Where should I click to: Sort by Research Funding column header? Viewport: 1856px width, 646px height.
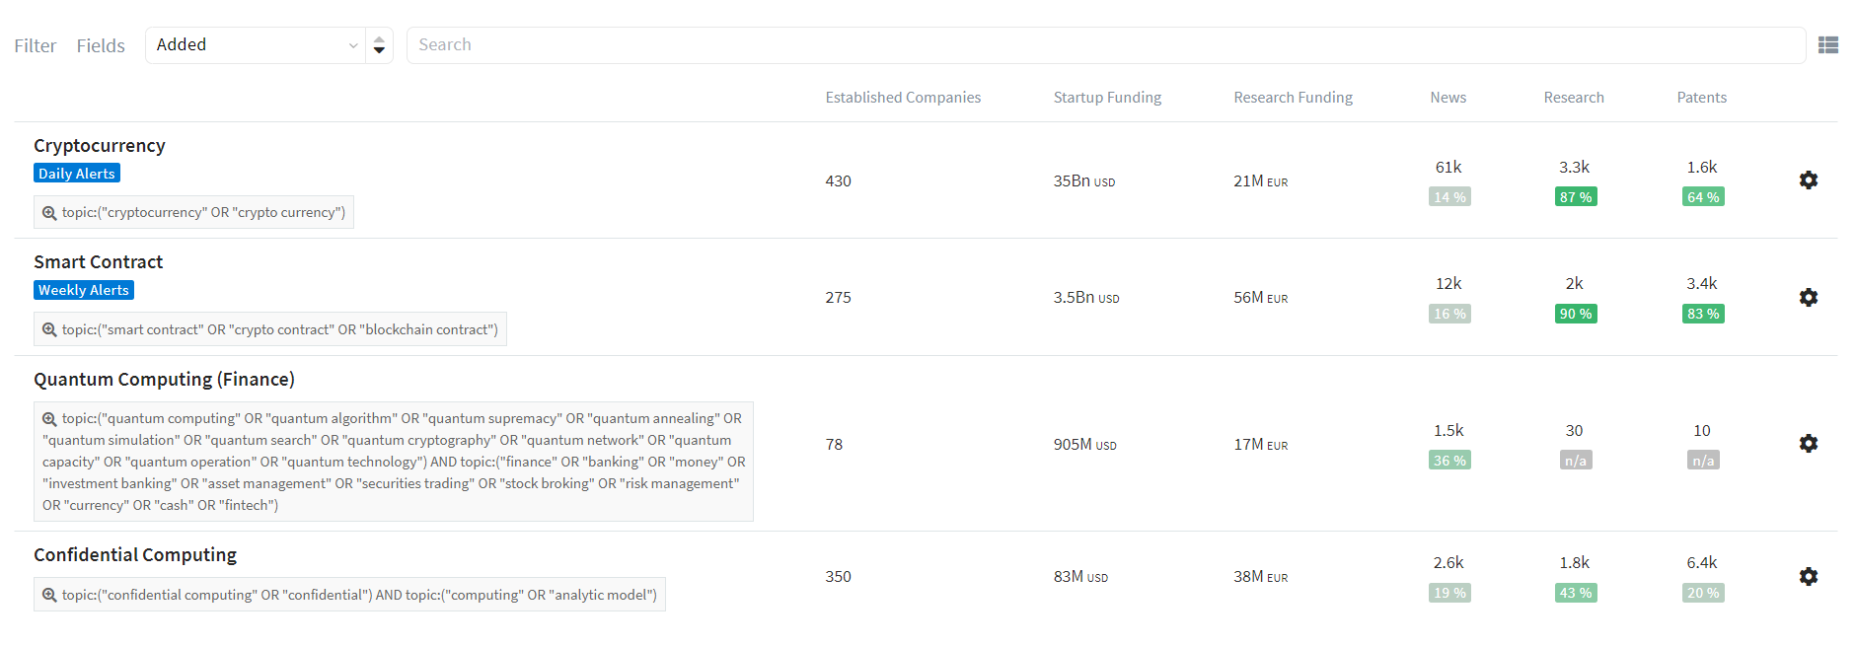point(1293,98)
